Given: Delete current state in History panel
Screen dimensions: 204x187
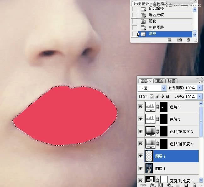Looking at the screenshot, I should (x=188, y=40).
